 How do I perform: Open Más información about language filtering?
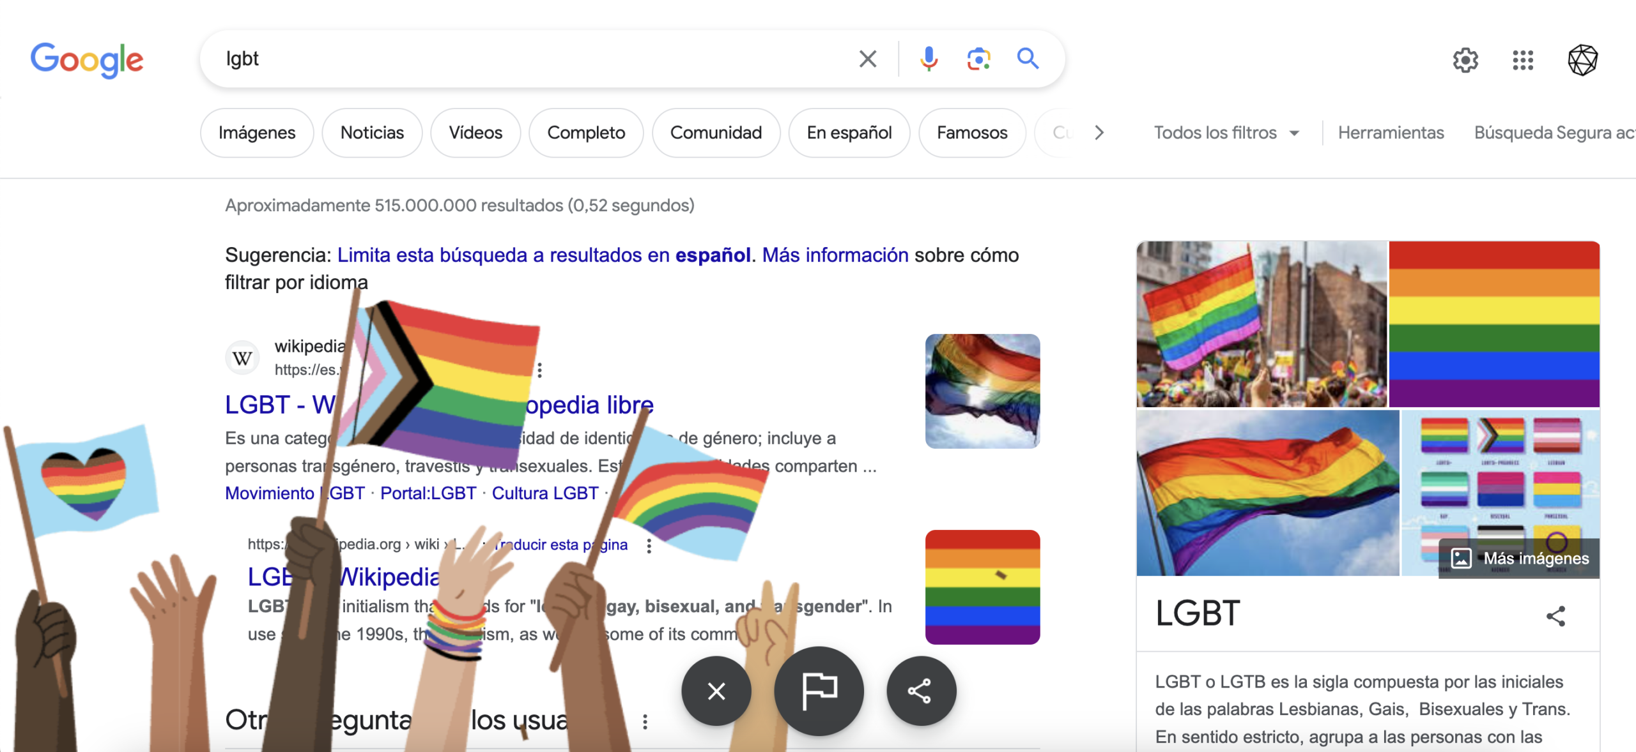(x=835, y=255)
